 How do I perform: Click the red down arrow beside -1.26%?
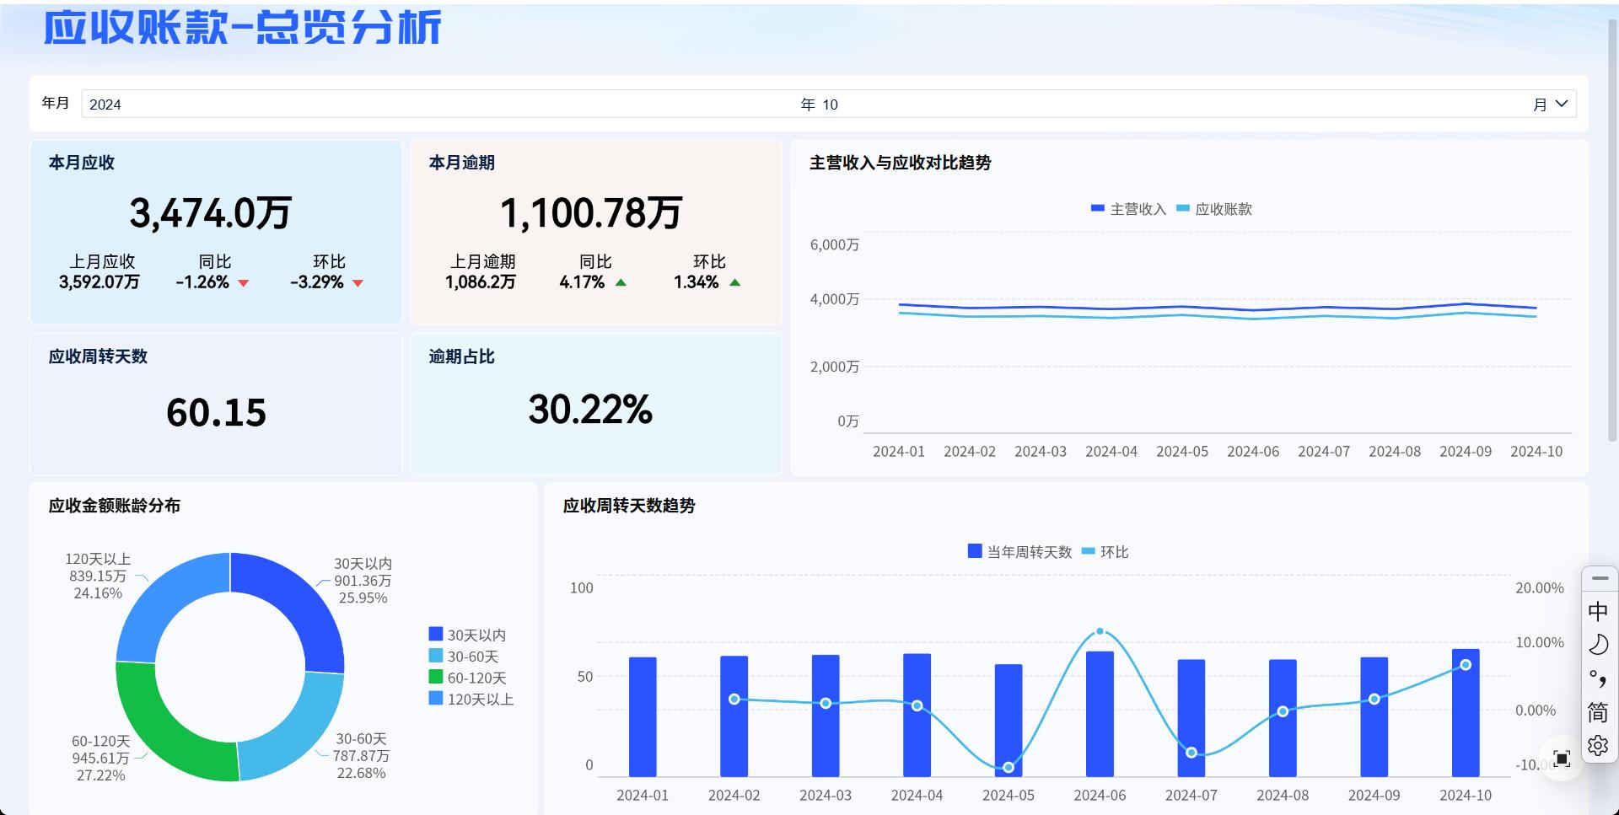tap(244, 283)
